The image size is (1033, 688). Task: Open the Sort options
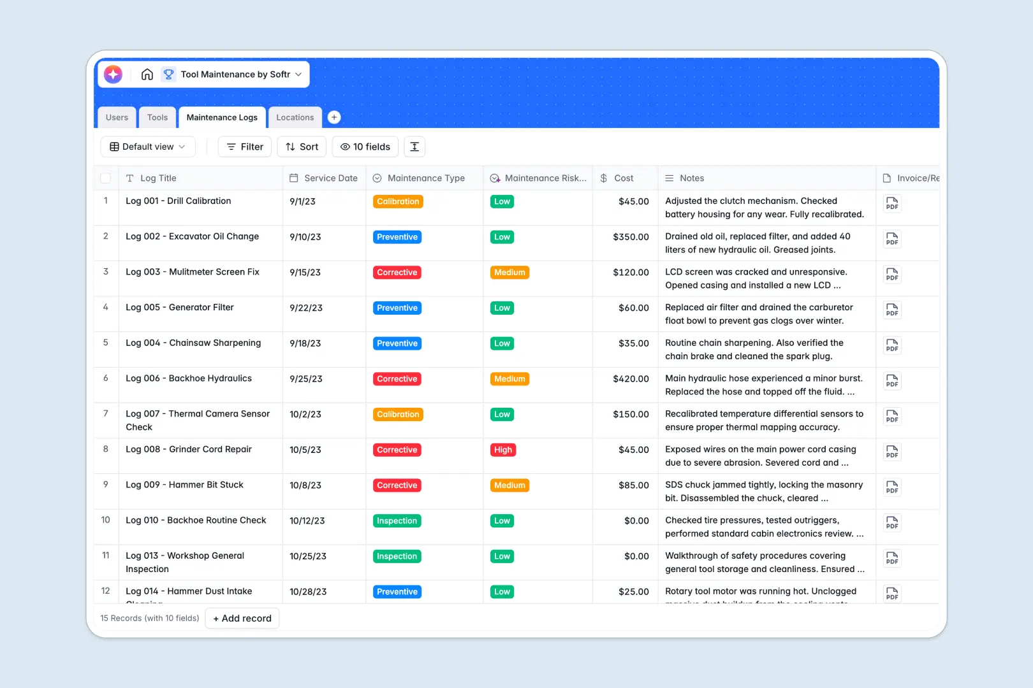click(302, 147)
